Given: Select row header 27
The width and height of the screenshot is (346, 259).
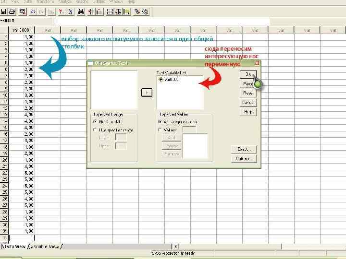Looking at the screenshot, I should (4, 205).
